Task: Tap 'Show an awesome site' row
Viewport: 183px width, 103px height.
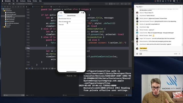Action: point(71,22)
